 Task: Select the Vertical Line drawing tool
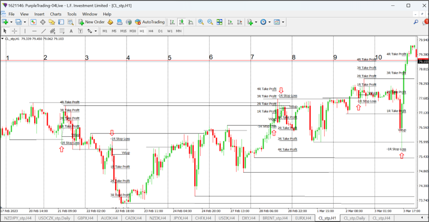pyautogui.click(x=25, y=31)
